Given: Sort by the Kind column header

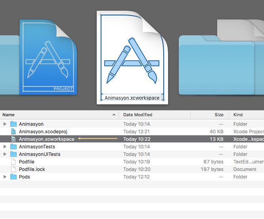Looking at the screenshot, I should pos(247,115).
